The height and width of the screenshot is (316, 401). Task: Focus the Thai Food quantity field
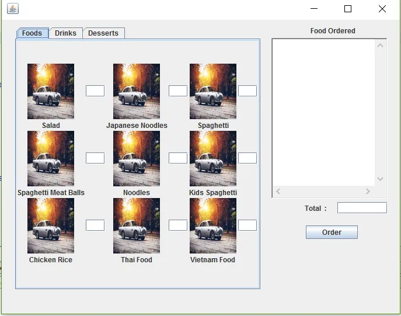click(178, 225)
